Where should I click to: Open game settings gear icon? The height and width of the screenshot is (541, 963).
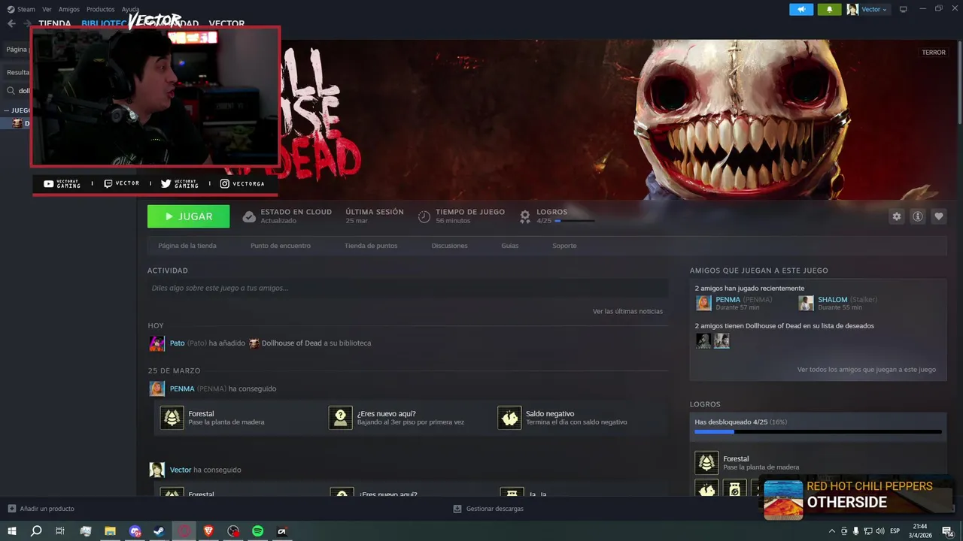pos(896,216)
